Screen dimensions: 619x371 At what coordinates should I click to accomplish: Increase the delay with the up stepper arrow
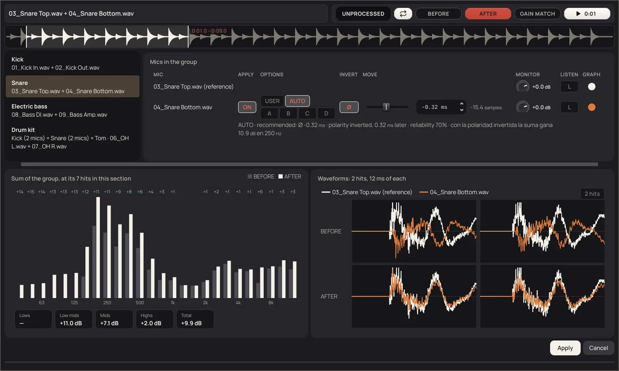462,104
